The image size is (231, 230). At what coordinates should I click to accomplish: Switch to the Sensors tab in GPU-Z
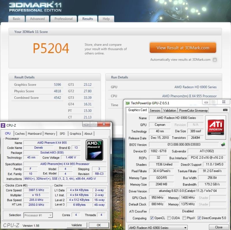(x=155, y=111)
